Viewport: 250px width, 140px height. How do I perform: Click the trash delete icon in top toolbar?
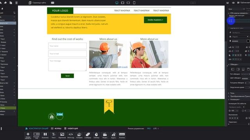click(x=16, y=3)
